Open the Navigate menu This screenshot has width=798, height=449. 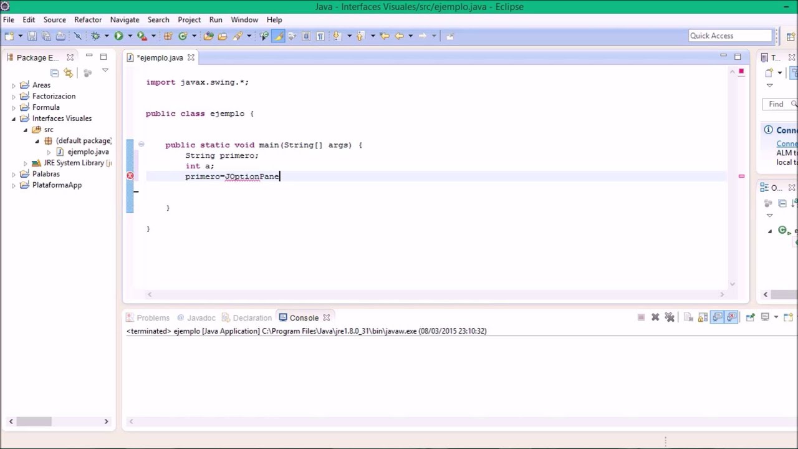pyautogui.click(x=125, y=20)
